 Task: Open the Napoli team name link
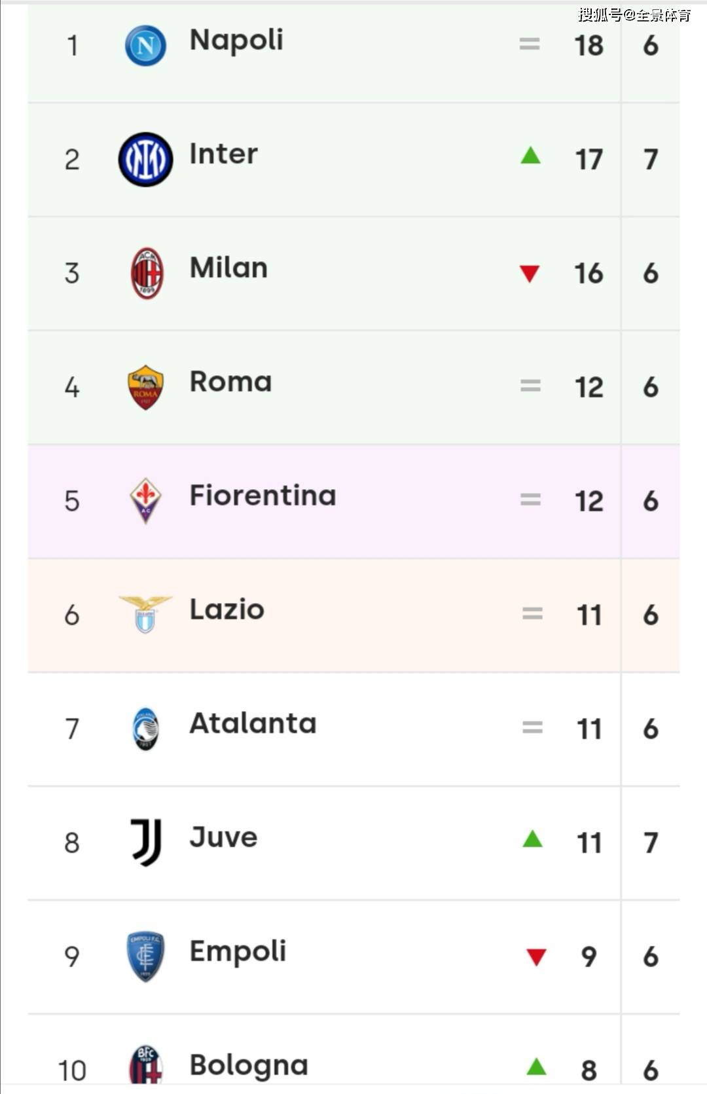[x=236, y=41]
